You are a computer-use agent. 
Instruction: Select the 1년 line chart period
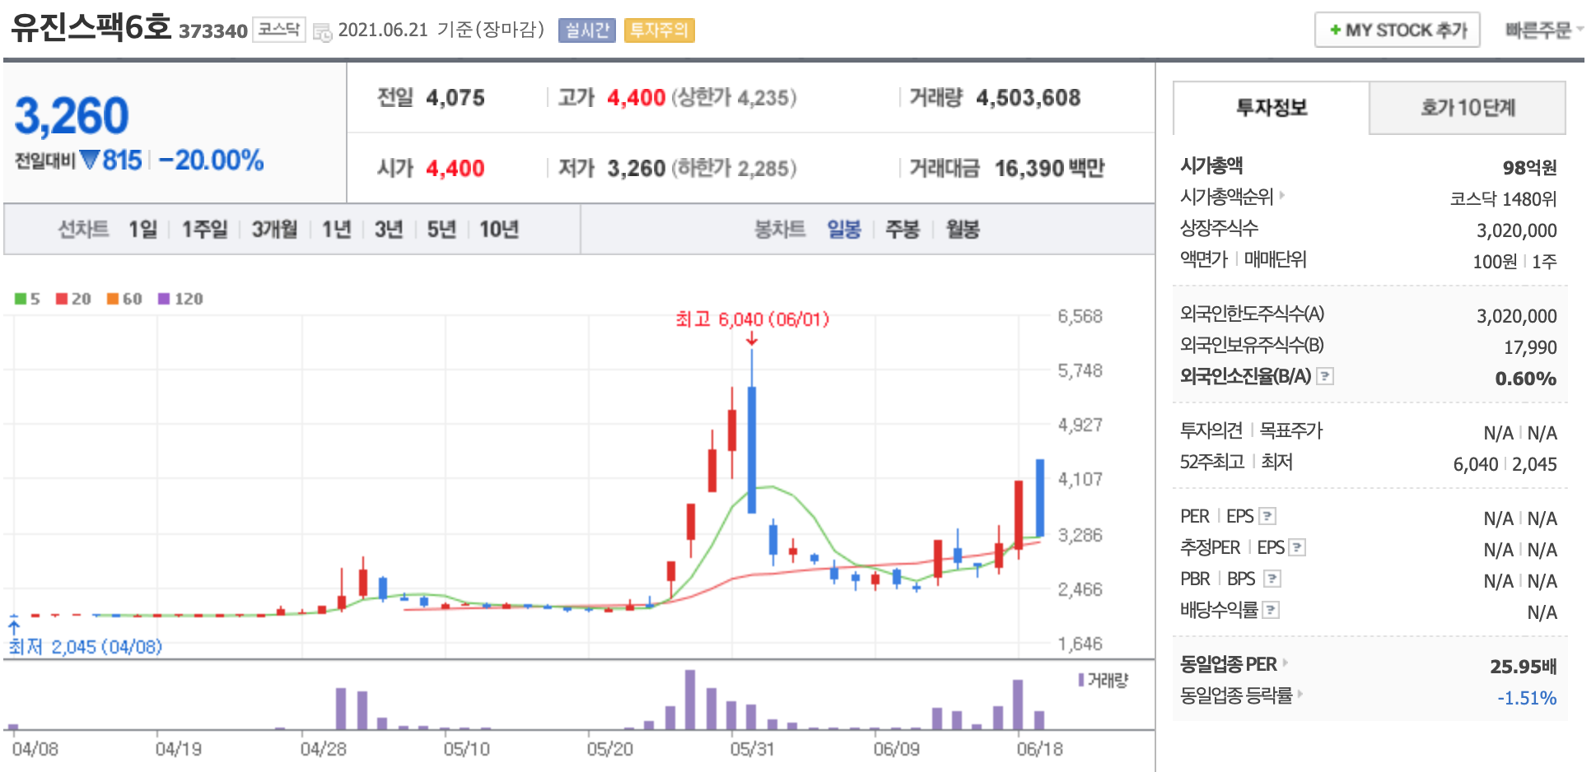[336, 229]
